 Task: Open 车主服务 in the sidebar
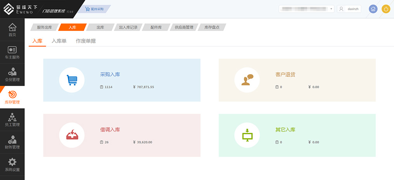point(12,53)
